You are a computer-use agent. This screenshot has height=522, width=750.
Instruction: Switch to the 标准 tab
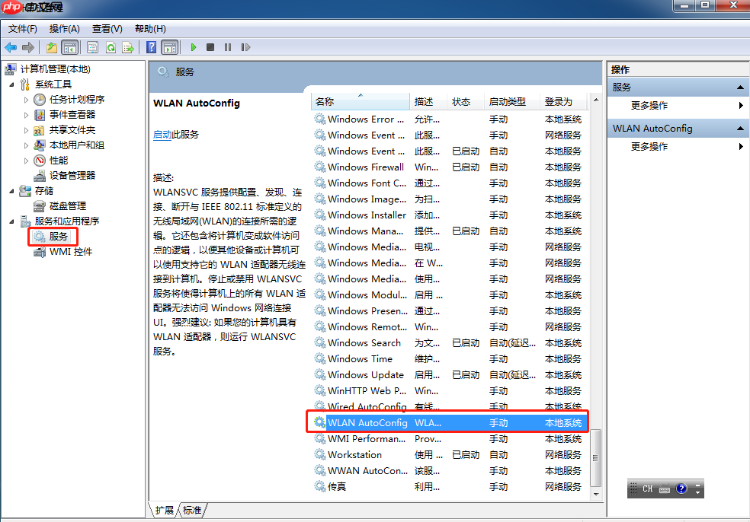click(193, 510)
